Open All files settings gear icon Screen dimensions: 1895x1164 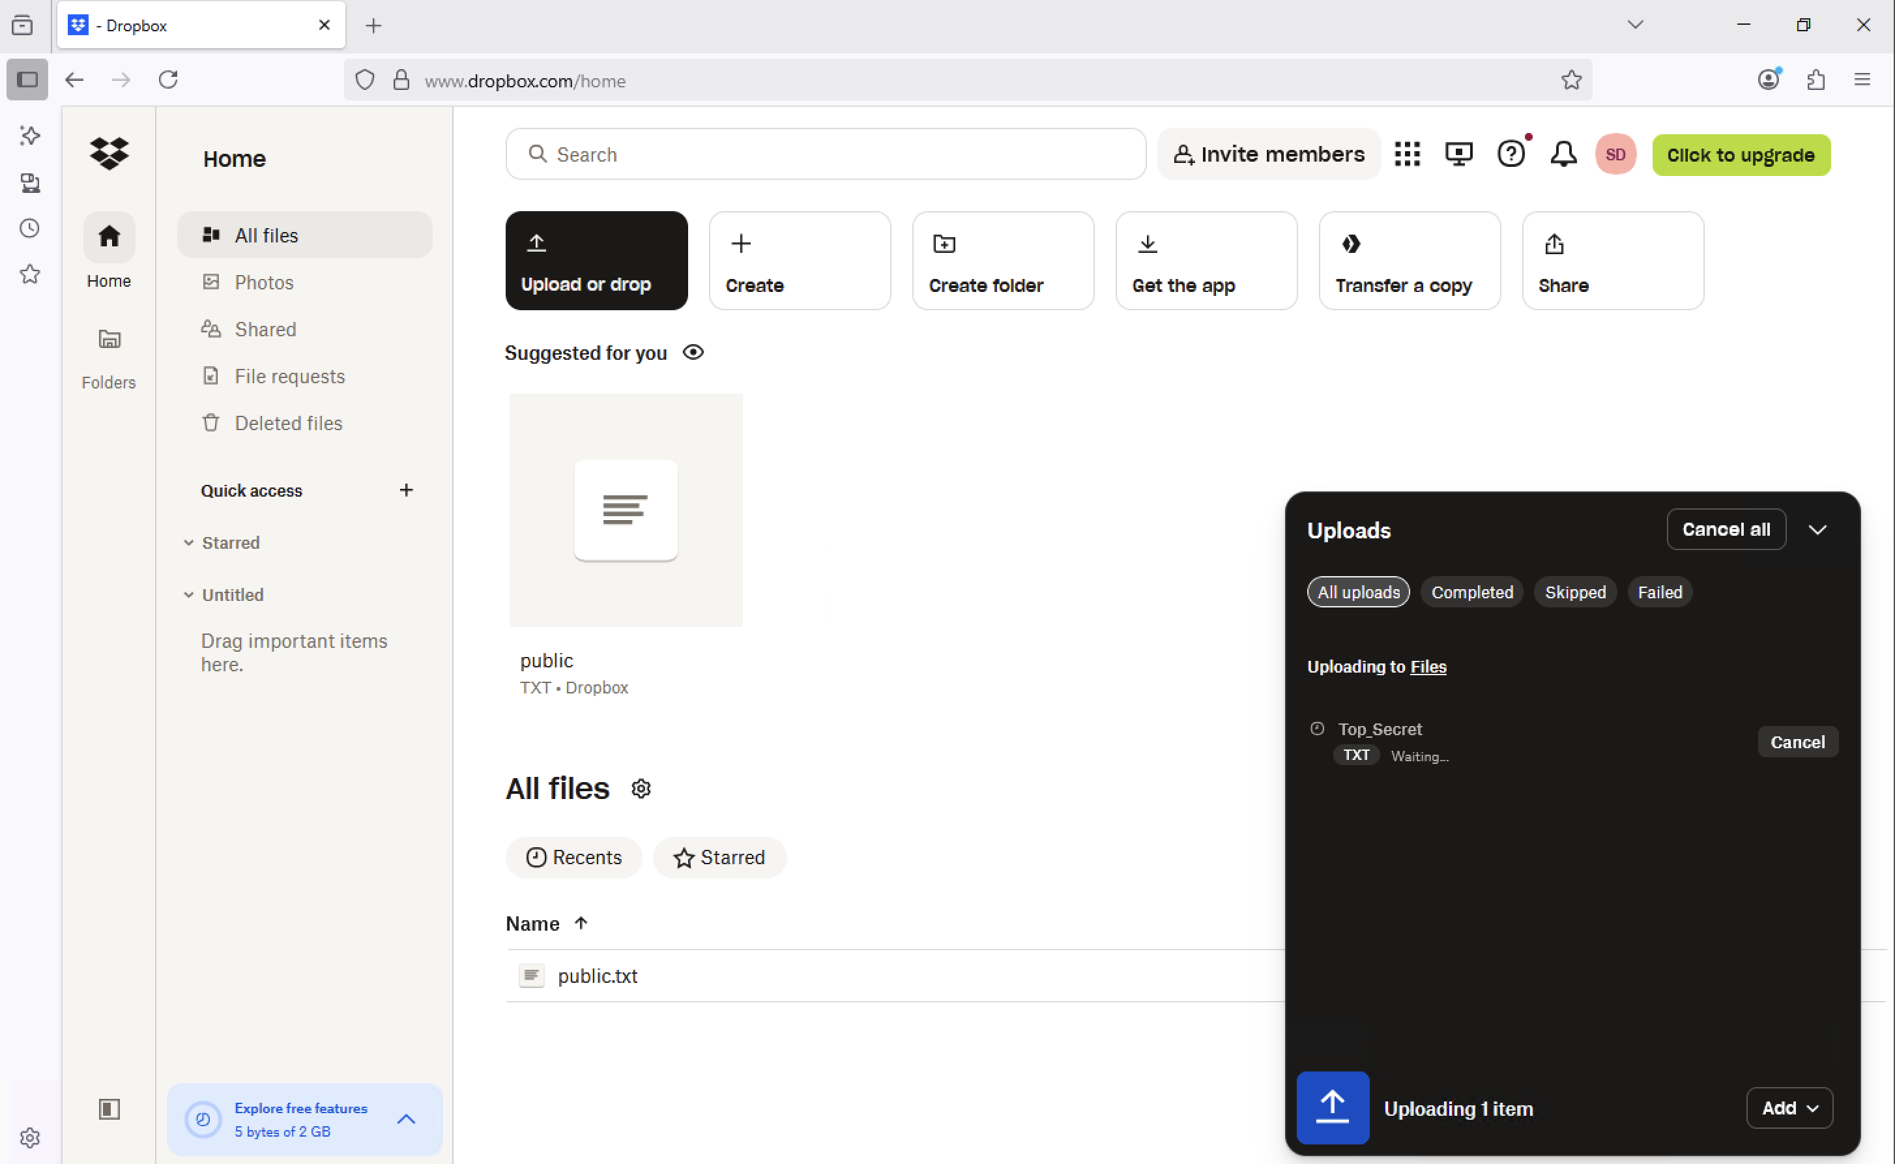pyautogui.click(x=641, y=789)
